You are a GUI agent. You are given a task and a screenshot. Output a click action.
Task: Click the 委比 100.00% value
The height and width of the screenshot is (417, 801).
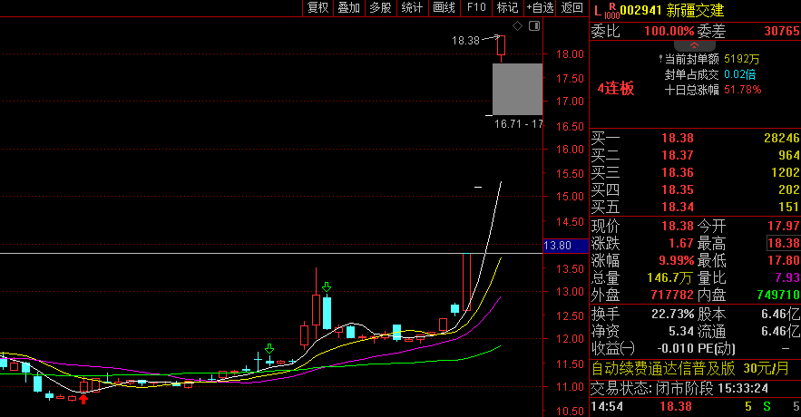669,31
